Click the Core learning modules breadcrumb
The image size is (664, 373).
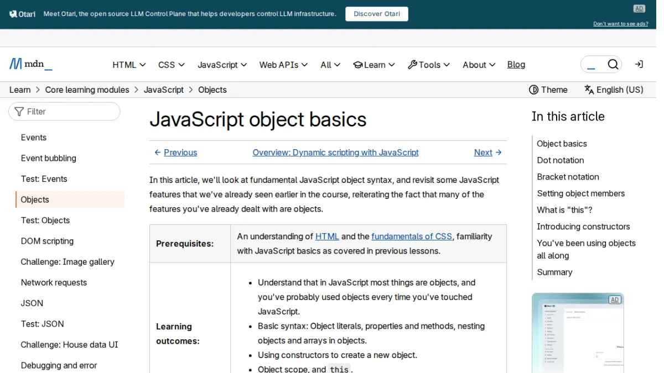point(87,90)
